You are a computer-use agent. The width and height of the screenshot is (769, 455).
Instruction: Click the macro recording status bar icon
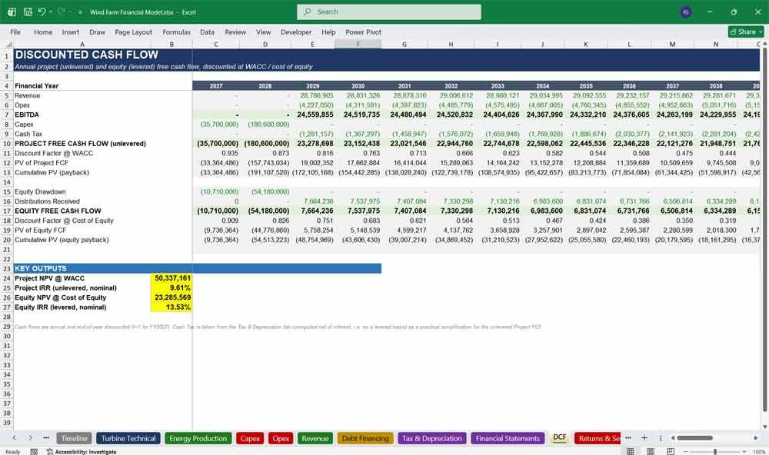pos(34,452)
